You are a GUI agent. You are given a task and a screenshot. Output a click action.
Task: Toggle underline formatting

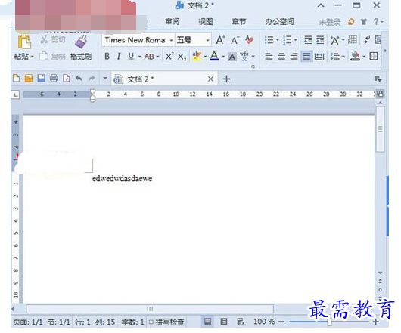click(x=131, y=56)
